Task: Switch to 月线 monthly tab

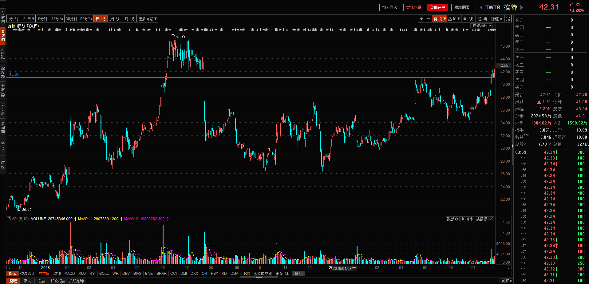Action: 129,19
